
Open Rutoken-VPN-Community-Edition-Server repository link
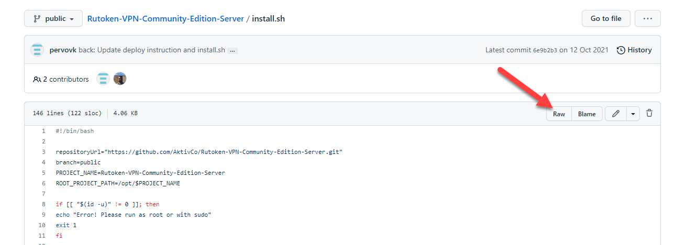[165, 19]
